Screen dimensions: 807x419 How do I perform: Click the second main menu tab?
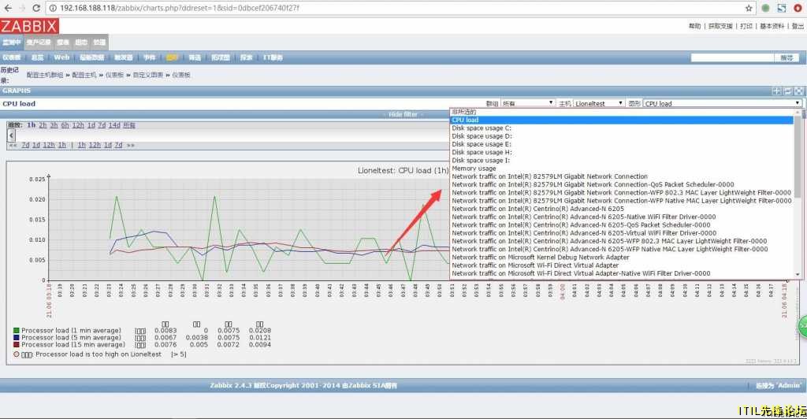39,43
